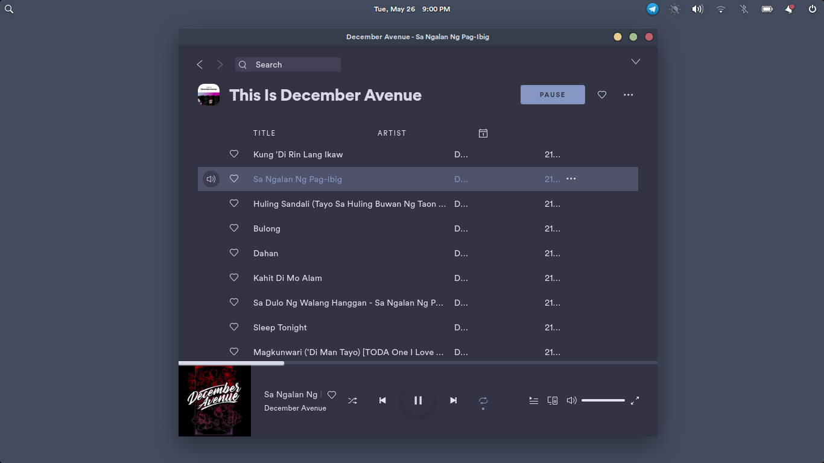
Task: Select Magkunwari ('Di Man Tayo) title
Action: [x=349, y=353]
